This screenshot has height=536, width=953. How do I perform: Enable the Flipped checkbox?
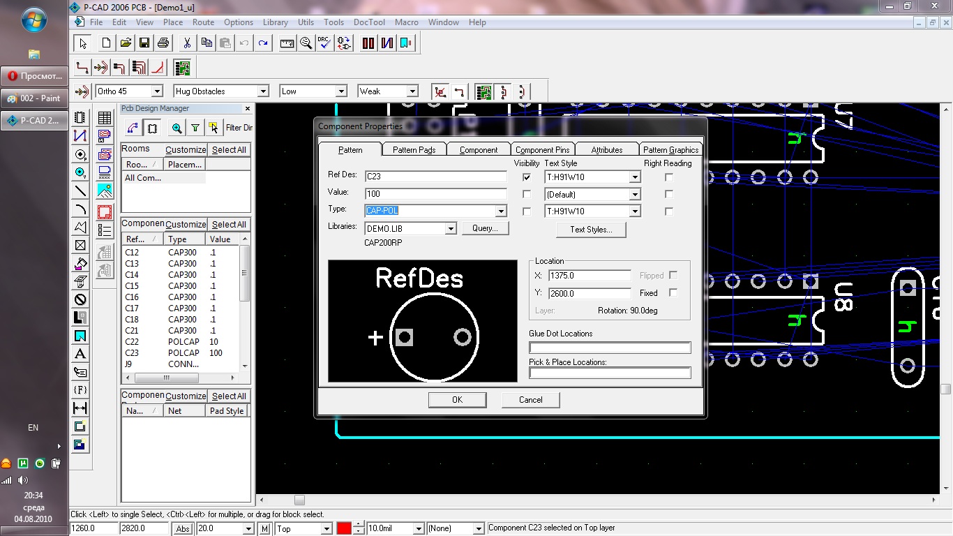pos(673,276)
